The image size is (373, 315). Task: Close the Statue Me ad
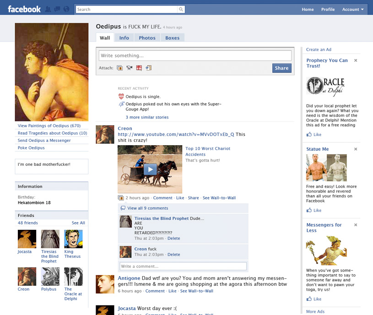tap(356, 149)
